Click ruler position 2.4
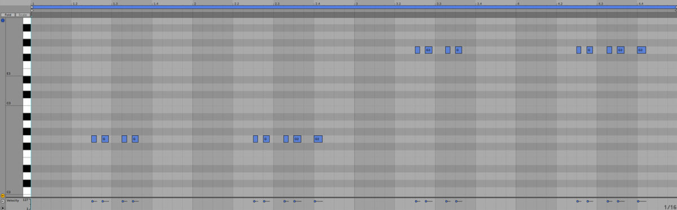Viewport: 677px width, 210px height. (318, 3)
